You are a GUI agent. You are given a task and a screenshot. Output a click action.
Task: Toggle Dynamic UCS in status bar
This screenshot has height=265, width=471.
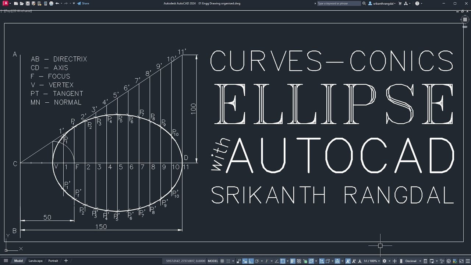tap(322, 261)
